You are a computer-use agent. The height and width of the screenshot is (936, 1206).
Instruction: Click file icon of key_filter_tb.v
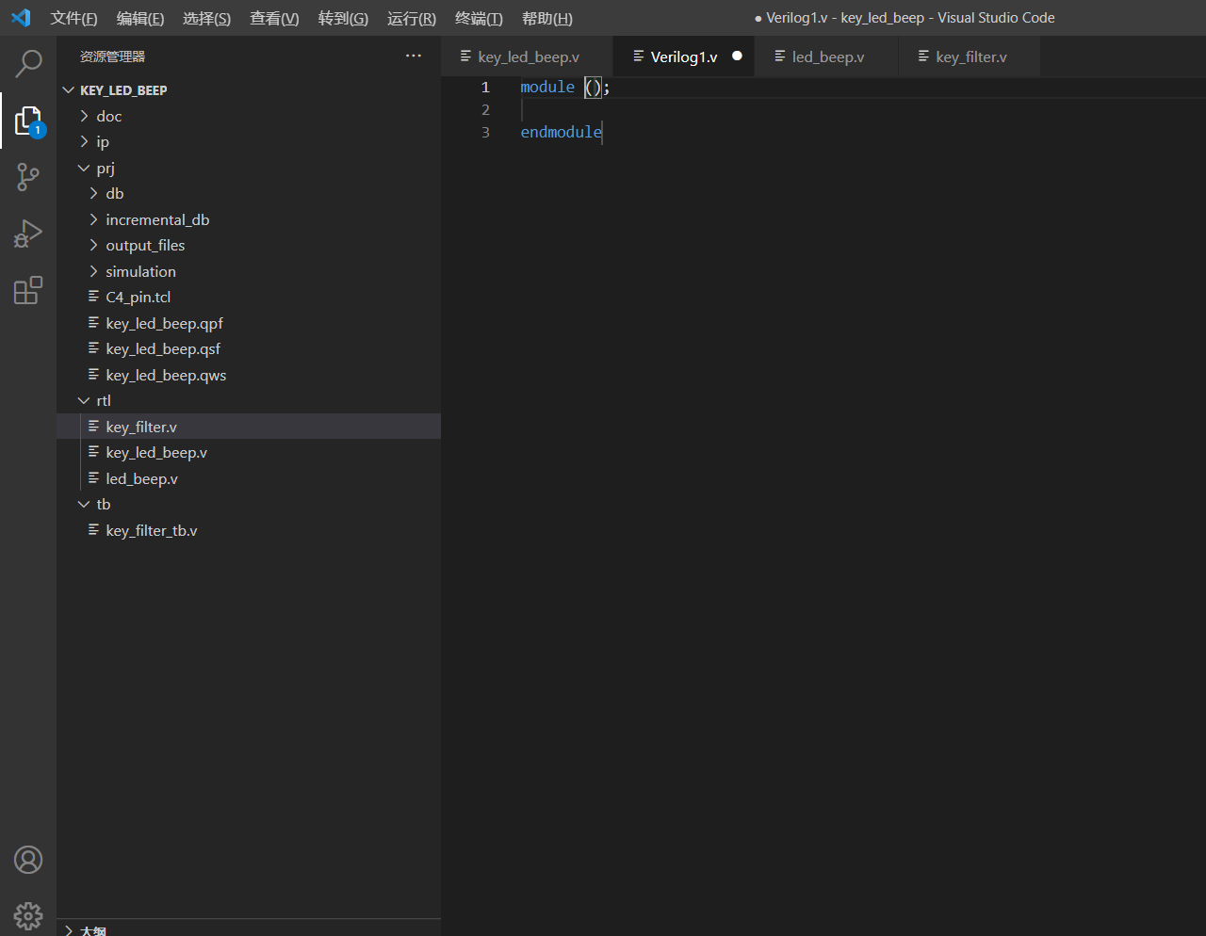point(93,530)
